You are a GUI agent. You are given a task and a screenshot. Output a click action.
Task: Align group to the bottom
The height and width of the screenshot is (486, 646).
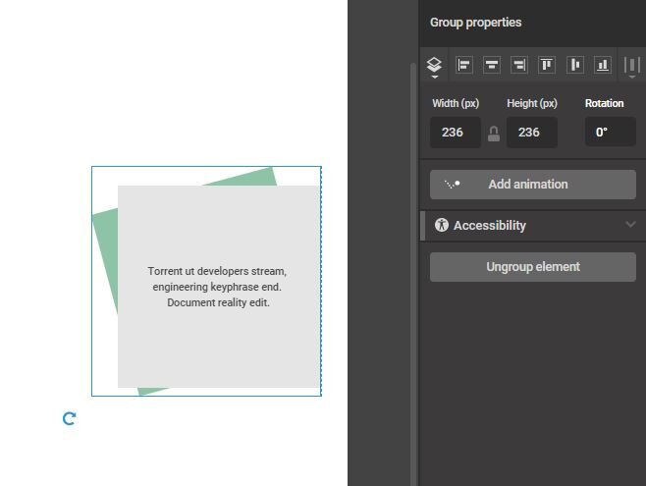pyautogui.click(x=603, y=66)
